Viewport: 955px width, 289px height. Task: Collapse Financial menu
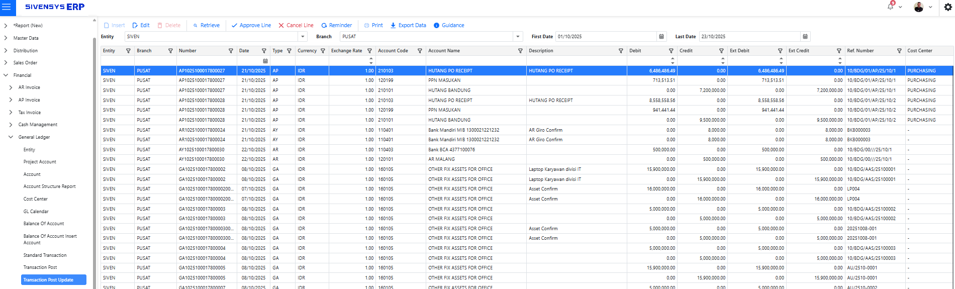click(x=6, y=75)
